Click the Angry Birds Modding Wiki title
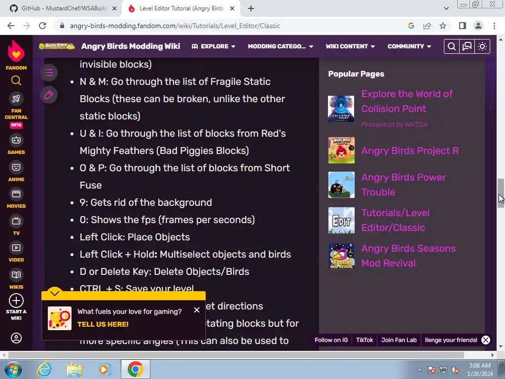Image resolution: width=505 pixels, height=379 pixels. 130,46
